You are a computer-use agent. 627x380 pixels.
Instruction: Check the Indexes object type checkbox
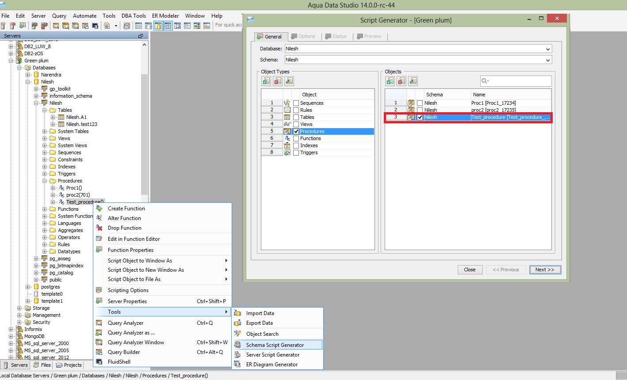tap(296, 145)
